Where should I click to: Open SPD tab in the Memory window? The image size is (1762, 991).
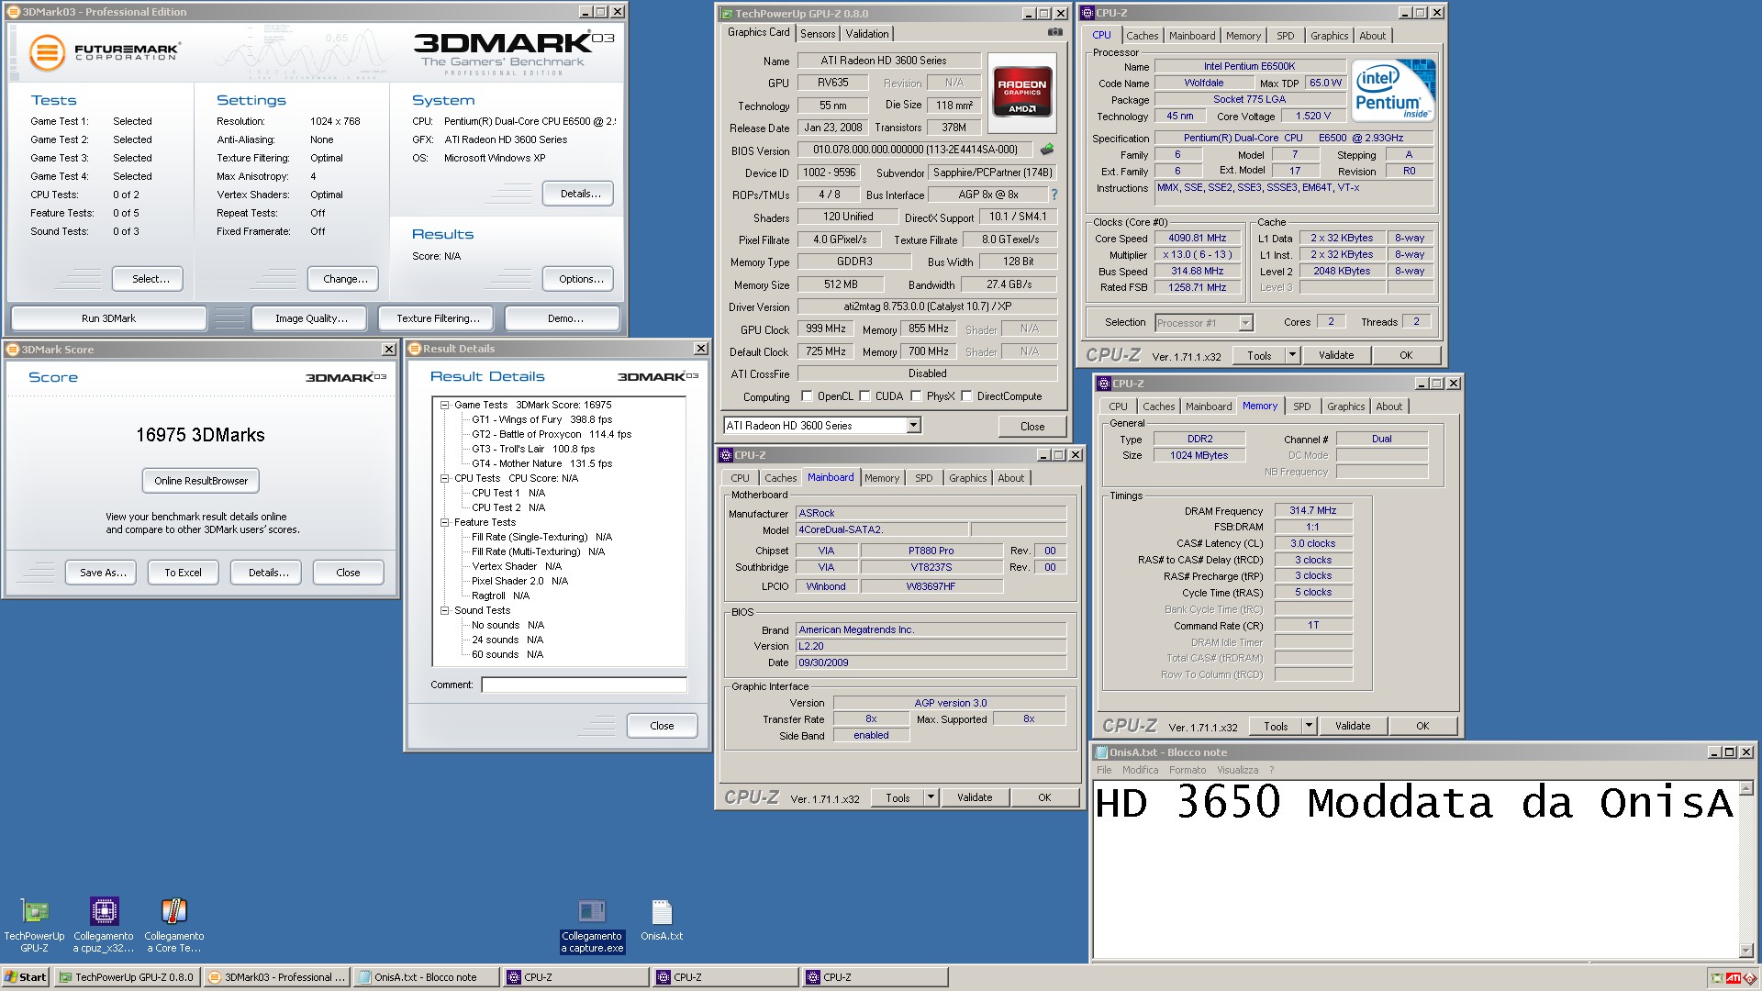pos(1302,406)
